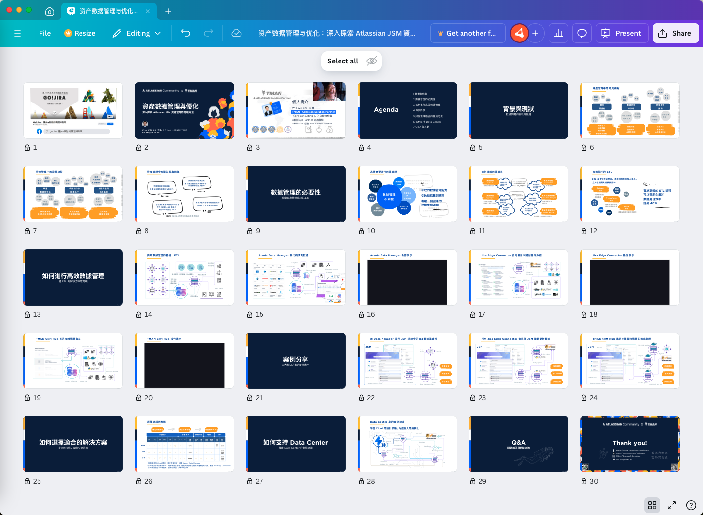Open the help question mark
This screenshot has height=515, width=703.
[691, 505]
